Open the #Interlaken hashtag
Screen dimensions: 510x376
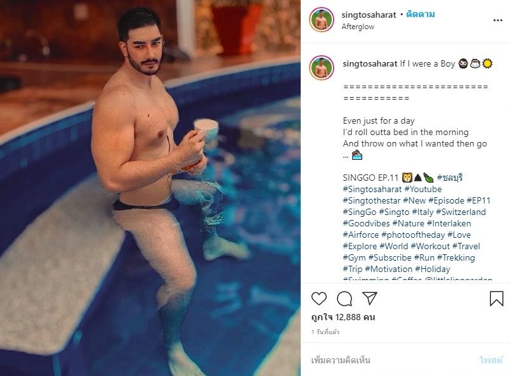coord(449,223)
